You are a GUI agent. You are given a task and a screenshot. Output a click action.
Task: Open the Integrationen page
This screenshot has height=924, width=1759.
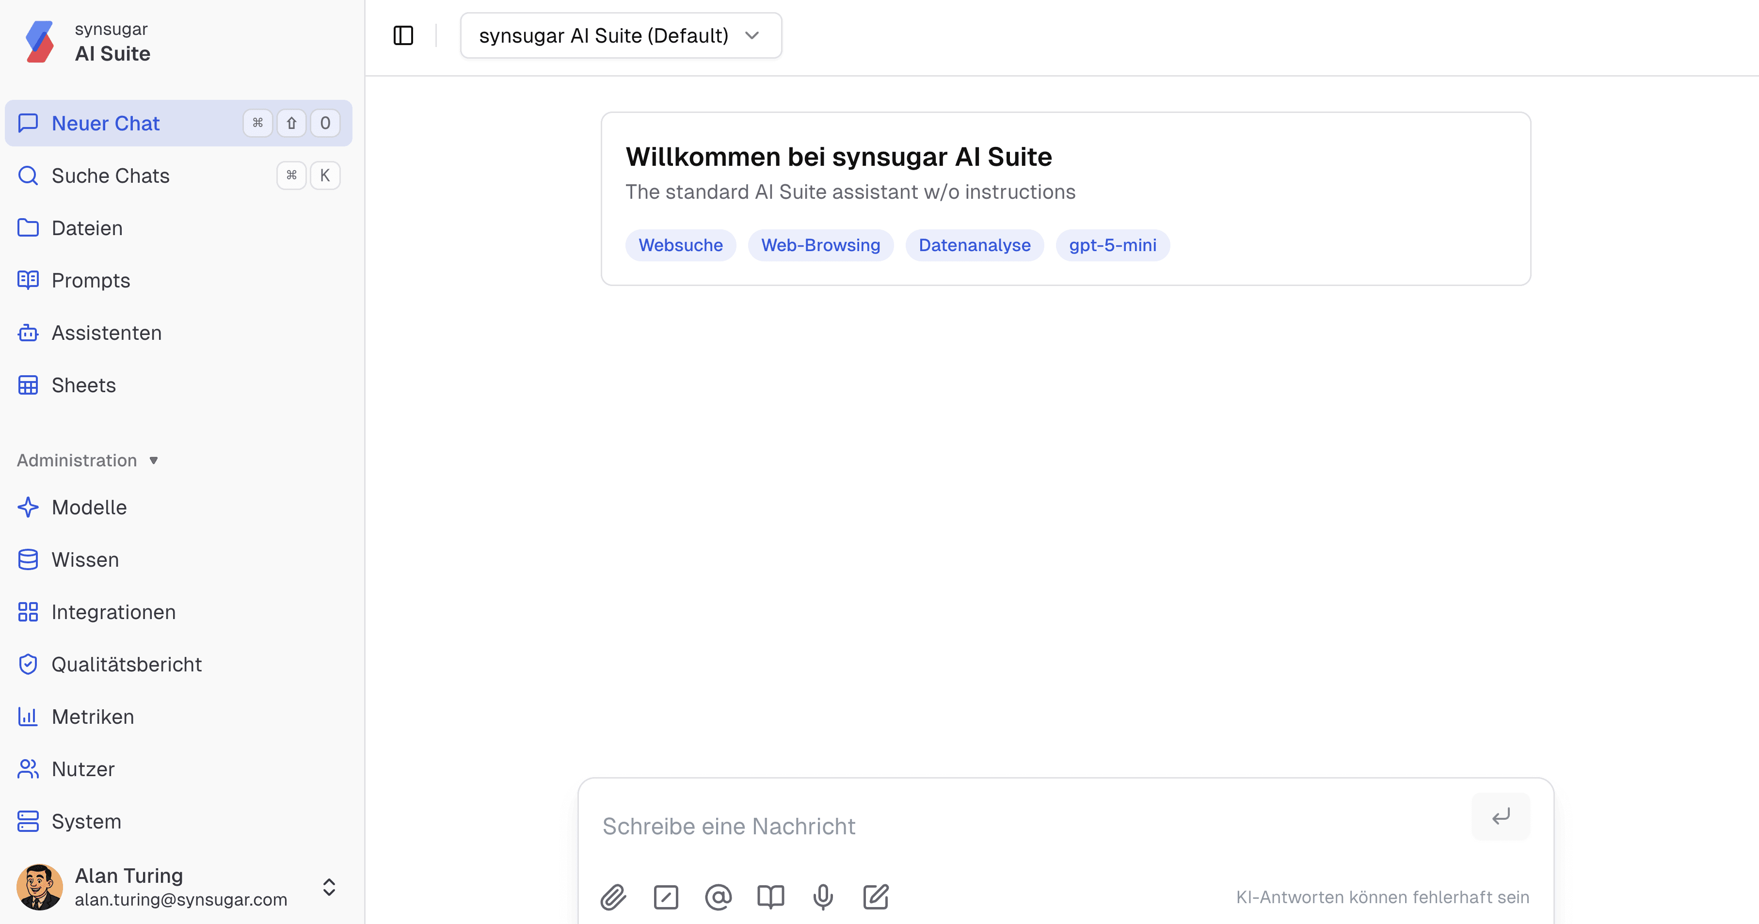point(113,612)
